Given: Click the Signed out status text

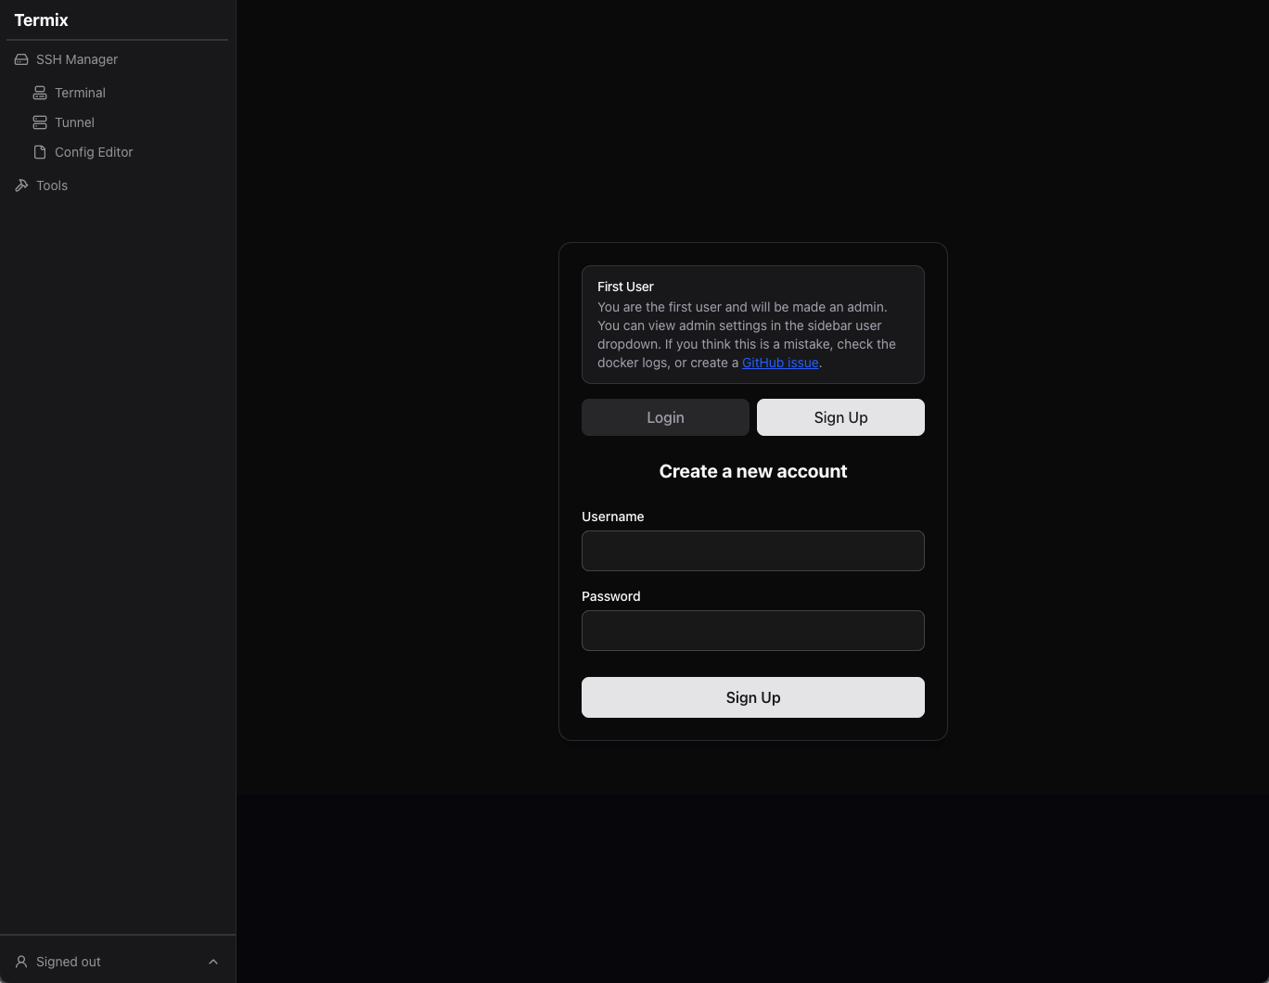Looking at the screenshot, I should coord(69,962).
